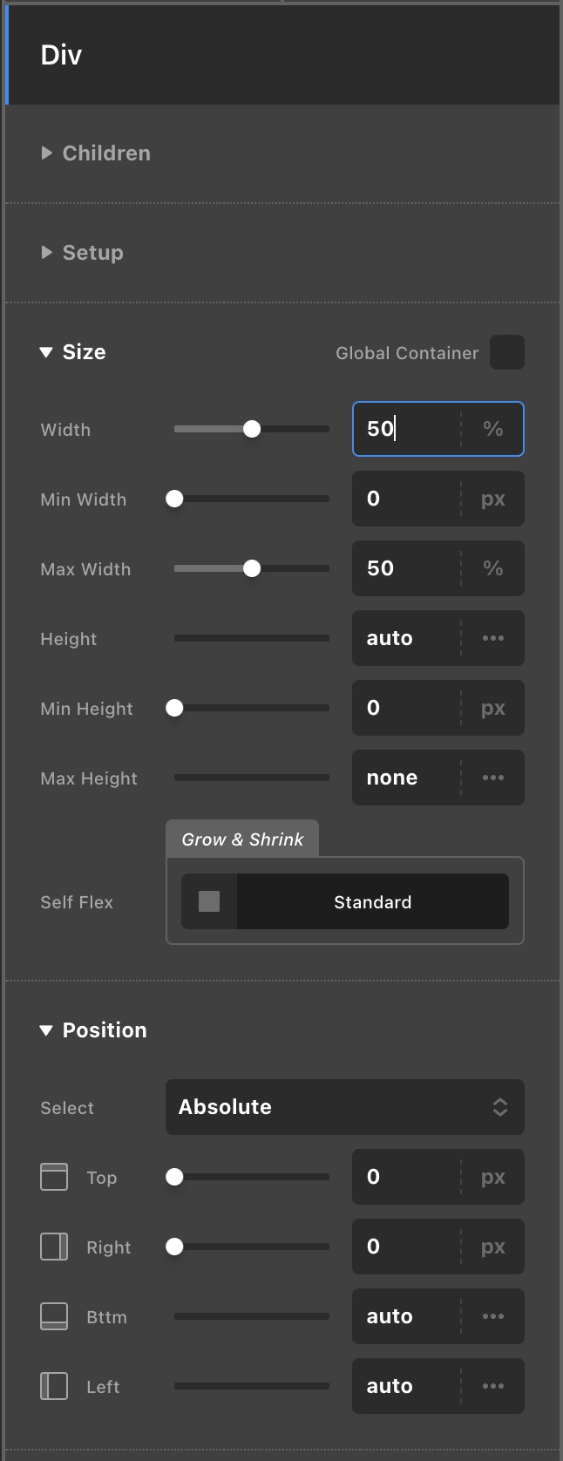Toggle the Self Flex square checkbox
This screenshot has width=563, height=1461.
[209, 901]
